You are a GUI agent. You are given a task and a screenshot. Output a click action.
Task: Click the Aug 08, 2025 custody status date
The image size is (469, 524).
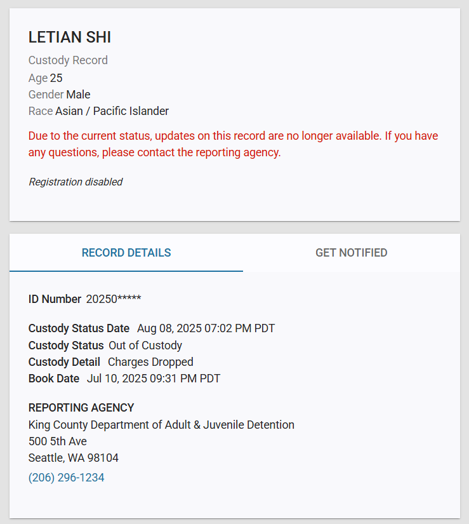(x=206, y=328)
